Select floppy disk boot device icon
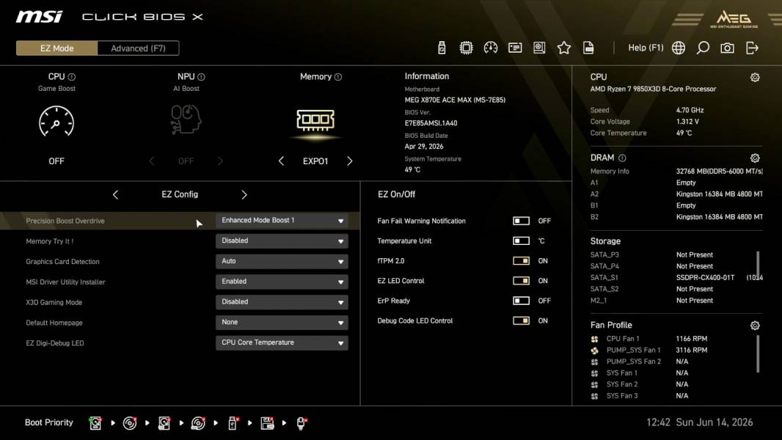Screen dimensions: 782x440 click(267, 423)
